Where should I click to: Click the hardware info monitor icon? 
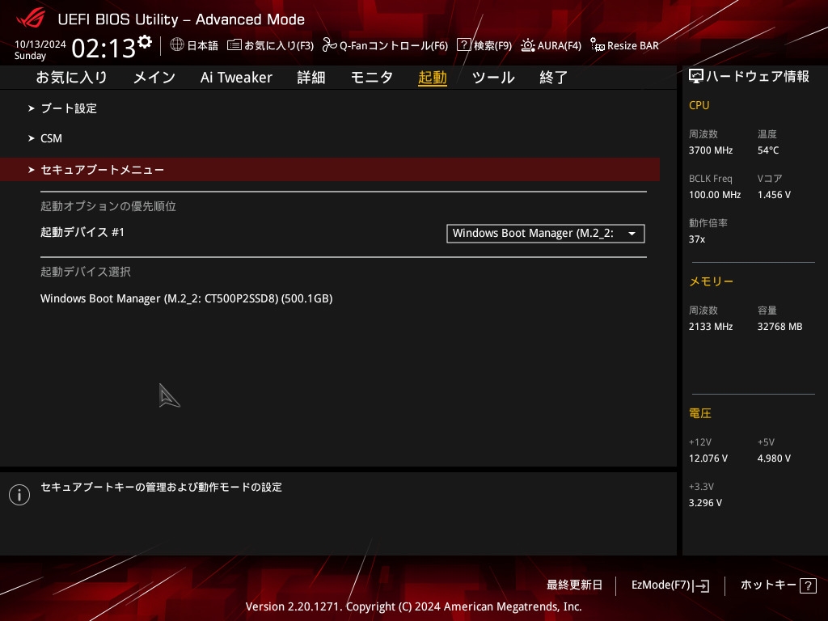696,77
